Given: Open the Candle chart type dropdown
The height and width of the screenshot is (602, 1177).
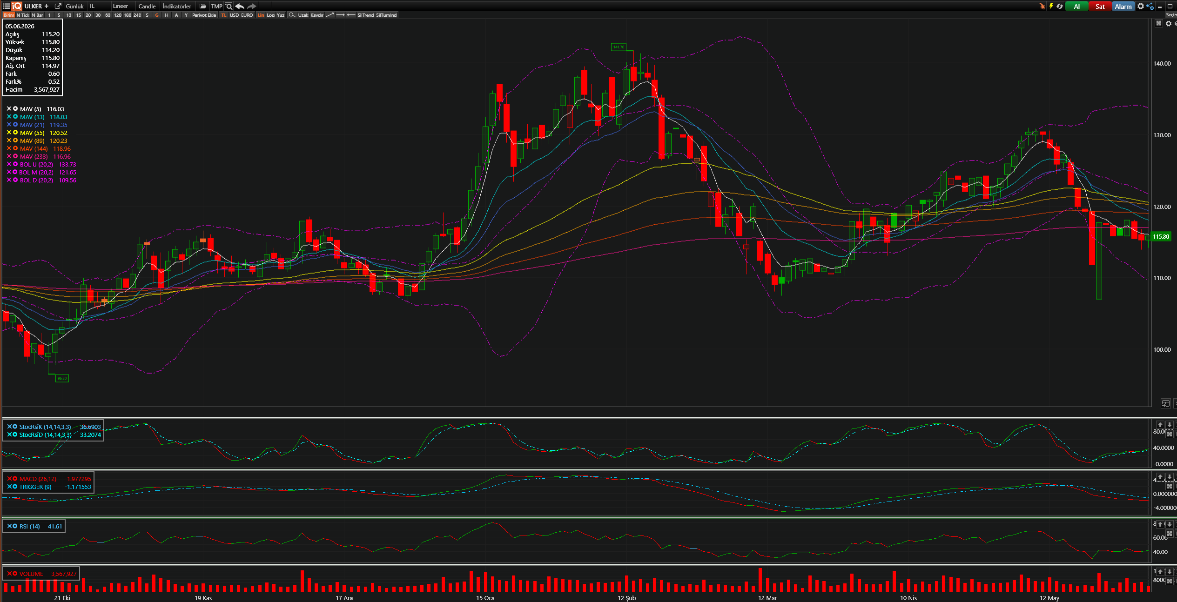Looking at the screenshot, I should pos(147,6).
